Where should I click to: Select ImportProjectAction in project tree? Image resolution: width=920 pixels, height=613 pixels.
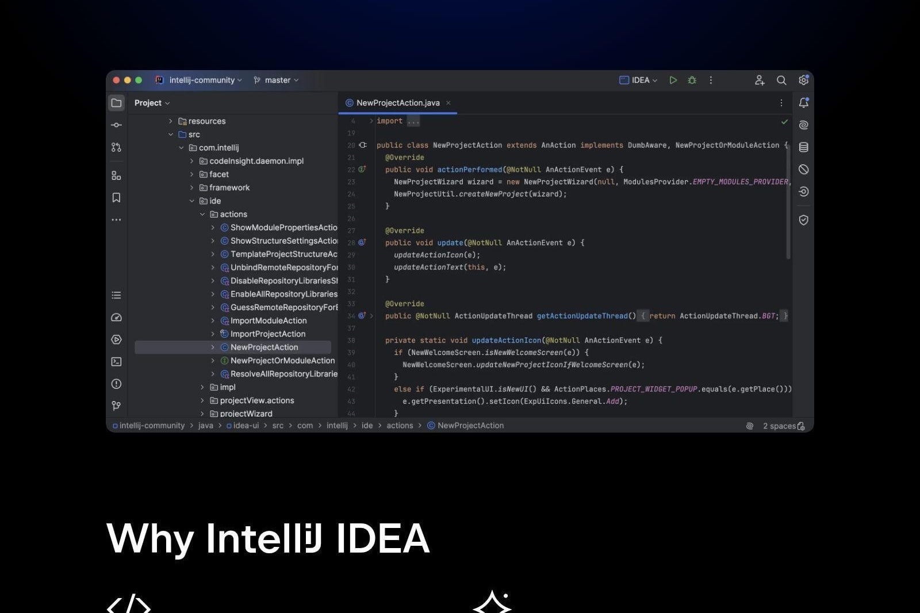(x=268, y=334)
